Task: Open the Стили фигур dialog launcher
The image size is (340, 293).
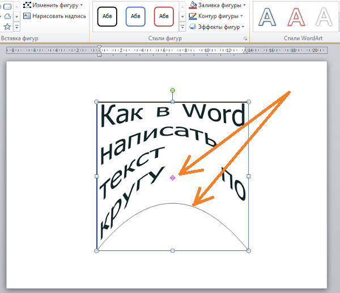Action: (x=245, y=38)
